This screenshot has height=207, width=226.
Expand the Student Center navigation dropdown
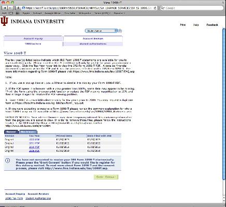pyautogui.click(x=101, y=31)
